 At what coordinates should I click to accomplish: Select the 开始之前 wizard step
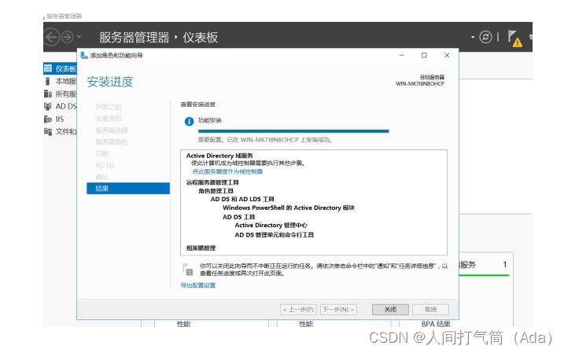(x=109, y=107)
